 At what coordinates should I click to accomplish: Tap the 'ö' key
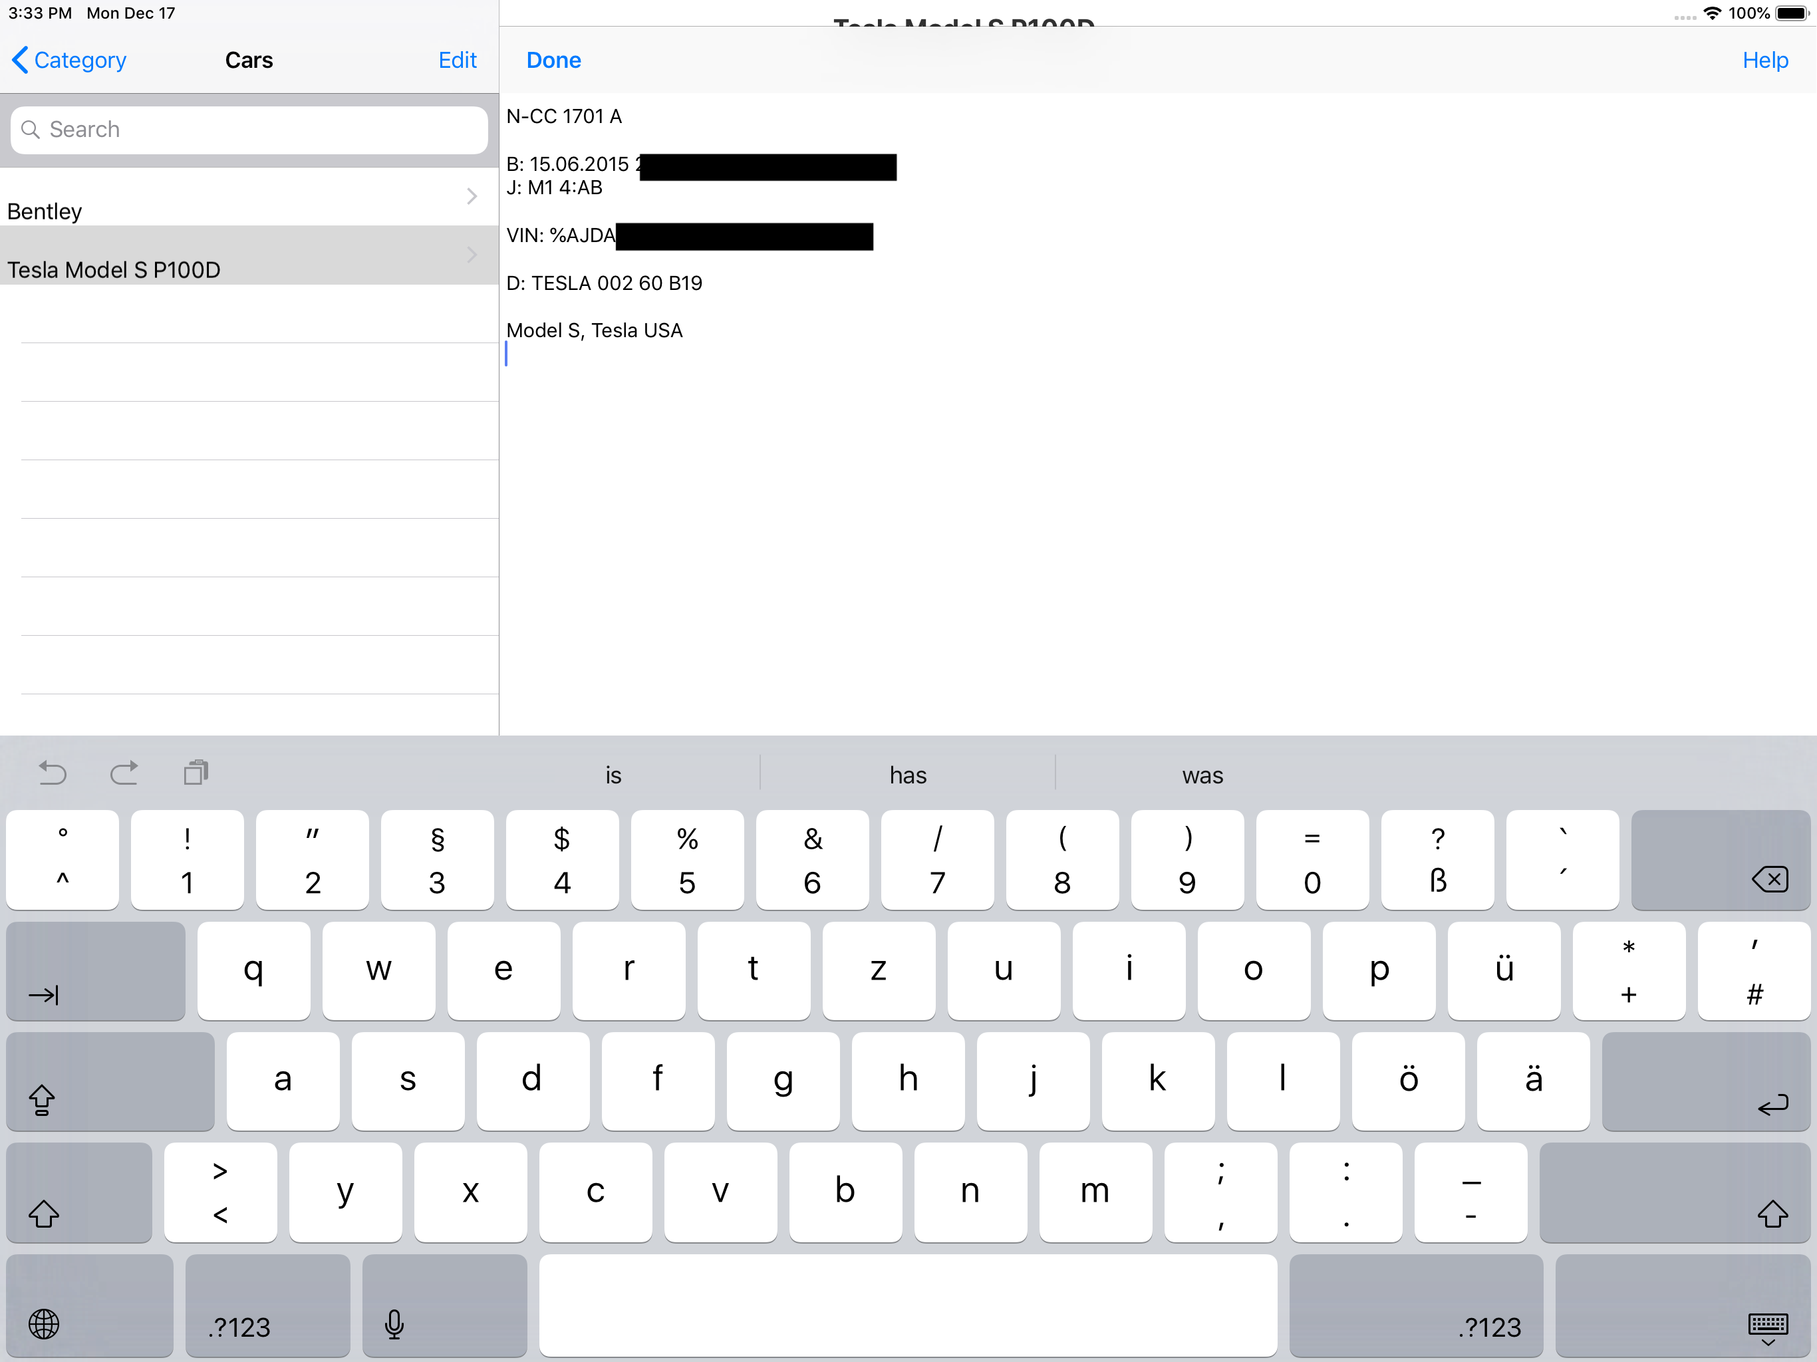[x=1409, y=1081]
